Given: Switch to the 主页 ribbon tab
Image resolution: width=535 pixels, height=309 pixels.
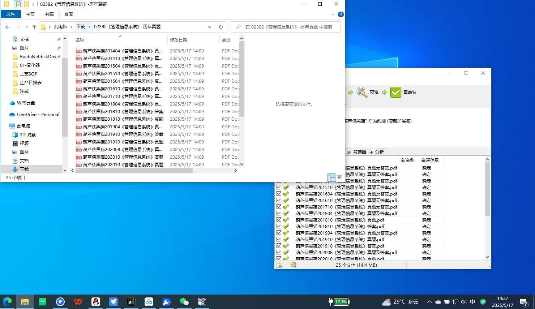Looking at the screenshot, I should (x=30, y=14).
